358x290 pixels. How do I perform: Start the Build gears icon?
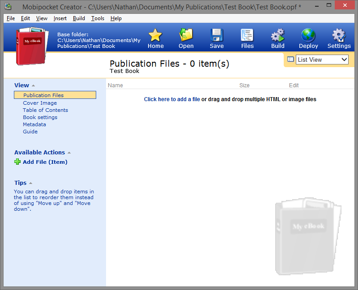pyautogui.click(x=277, y=35)
